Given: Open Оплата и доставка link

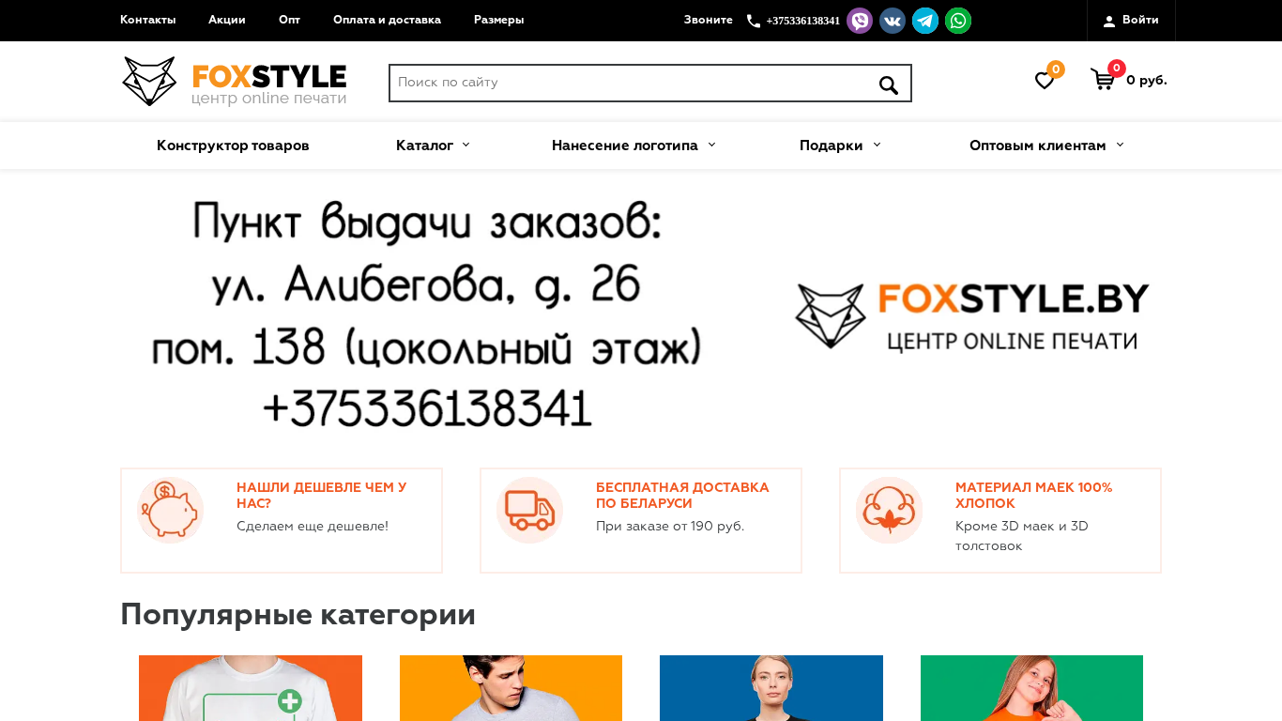Looking at the screenshot, I should pos(387,20).
